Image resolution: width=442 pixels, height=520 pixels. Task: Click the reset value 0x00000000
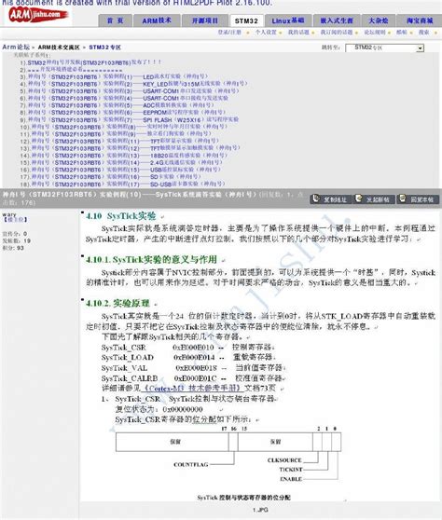[183, 409]
